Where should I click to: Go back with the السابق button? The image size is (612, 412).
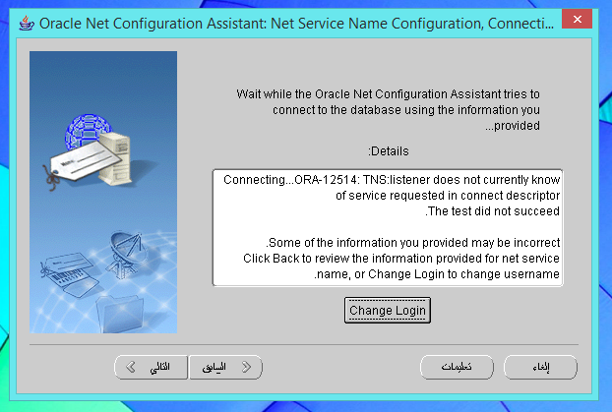tap(225, 367)
